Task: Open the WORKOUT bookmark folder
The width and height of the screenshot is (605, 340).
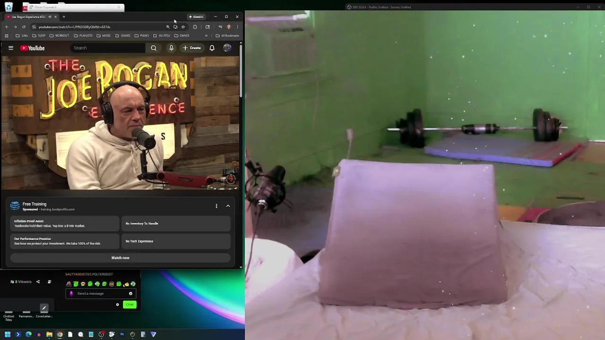Action: [x=59, y=35]
